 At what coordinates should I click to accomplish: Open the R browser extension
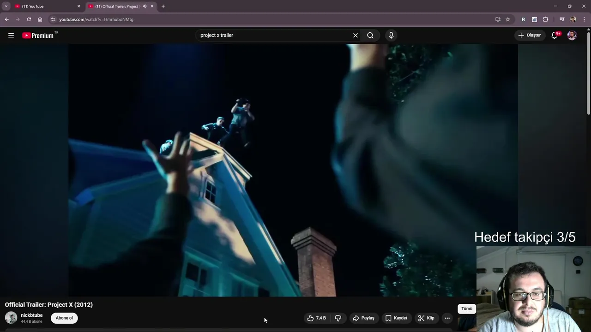click(523, 19)
